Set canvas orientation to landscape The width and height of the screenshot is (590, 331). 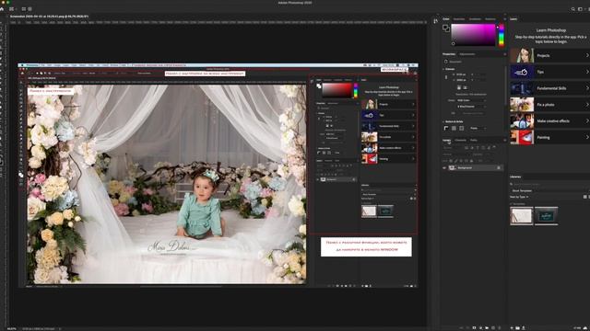(x=465, y=87)
